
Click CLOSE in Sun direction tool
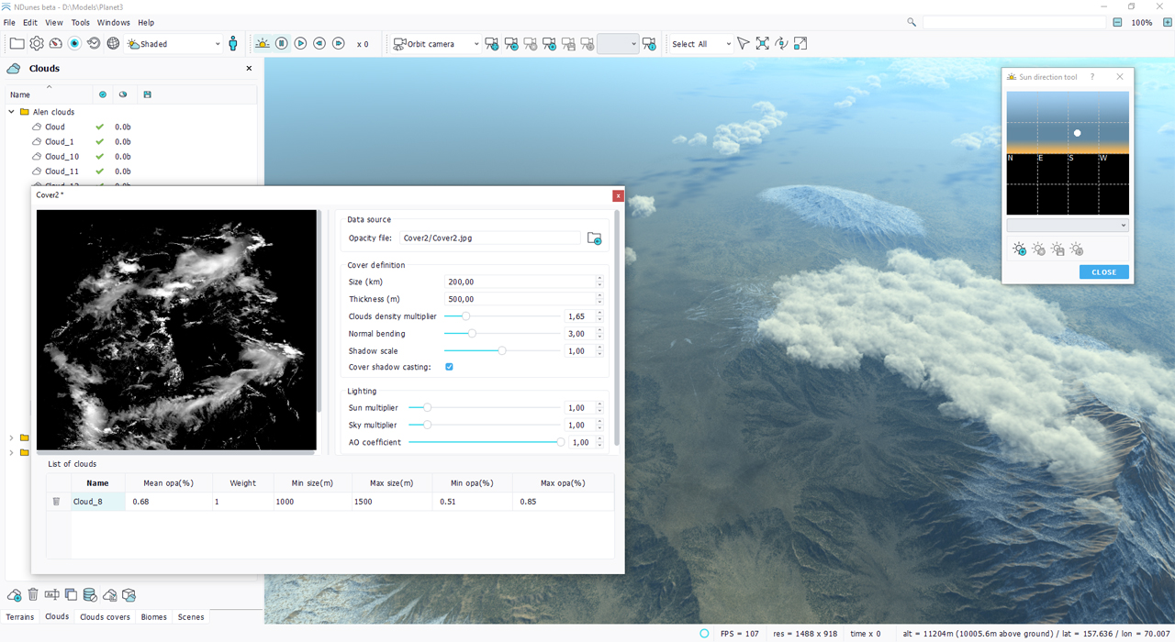(1103, 272)
